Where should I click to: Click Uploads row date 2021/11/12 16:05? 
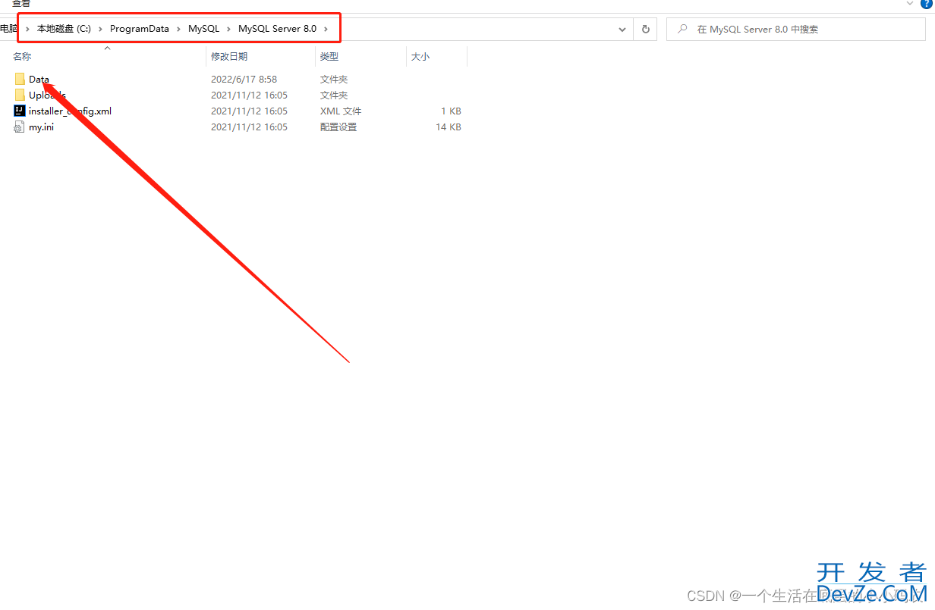249,95
